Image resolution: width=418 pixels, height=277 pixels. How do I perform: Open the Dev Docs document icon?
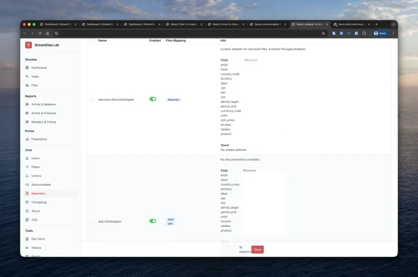27,239
